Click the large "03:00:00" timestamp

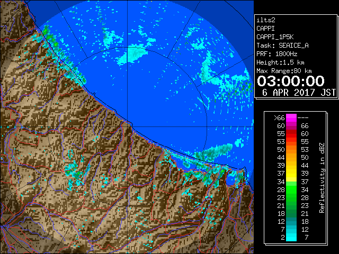[x=291, y=81]
